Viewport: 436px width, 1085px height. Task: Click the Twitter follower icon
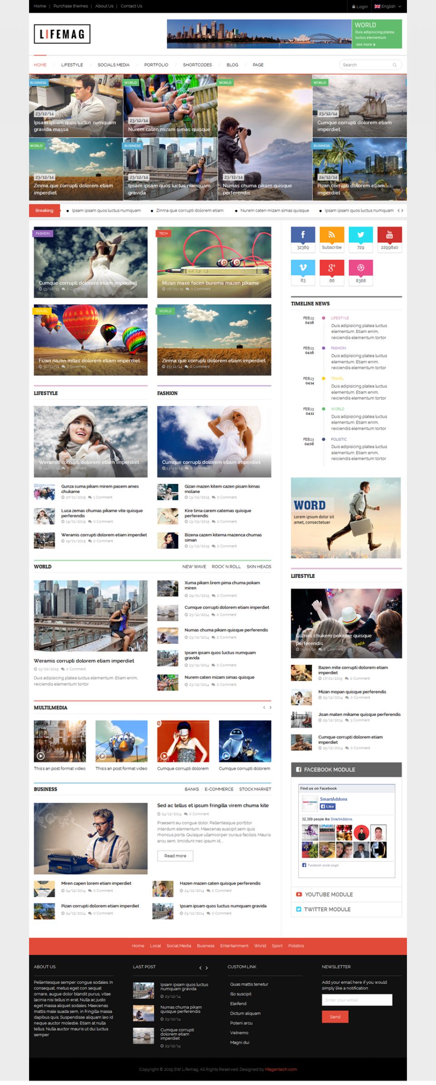click(361, 235)
